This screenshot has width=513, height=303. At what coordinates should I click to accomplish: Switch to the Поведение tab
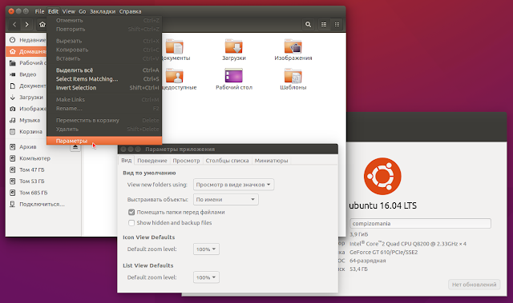tap(152, 161)
